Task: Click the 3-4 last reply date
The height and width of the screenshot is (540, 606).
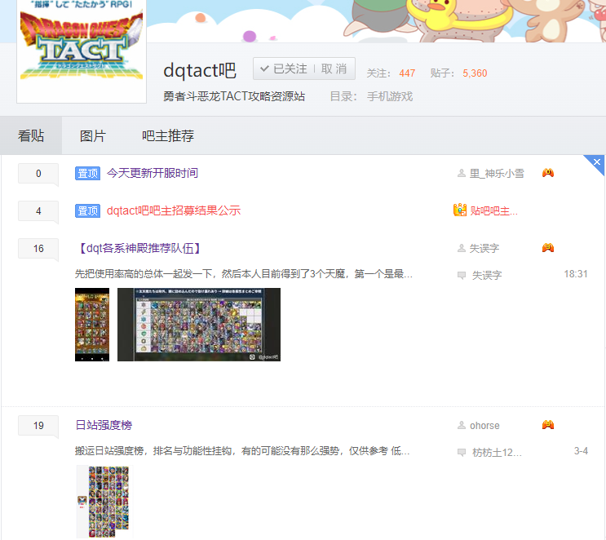Action: point(581,451)
